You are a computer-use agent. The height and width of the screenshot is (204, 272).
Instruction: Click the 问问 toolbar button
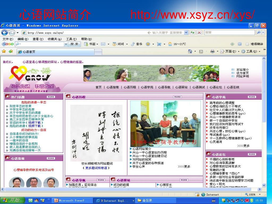tap(118, 44)
